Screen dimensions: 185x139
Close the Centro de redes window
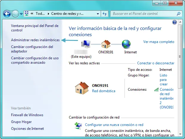click(x=176, y=3)
